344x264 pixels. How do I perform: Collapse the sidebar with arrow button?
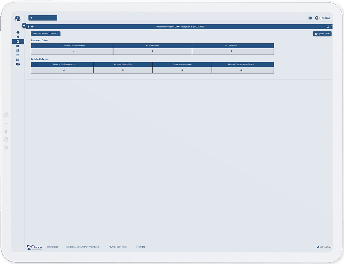(x=24, y=25)
